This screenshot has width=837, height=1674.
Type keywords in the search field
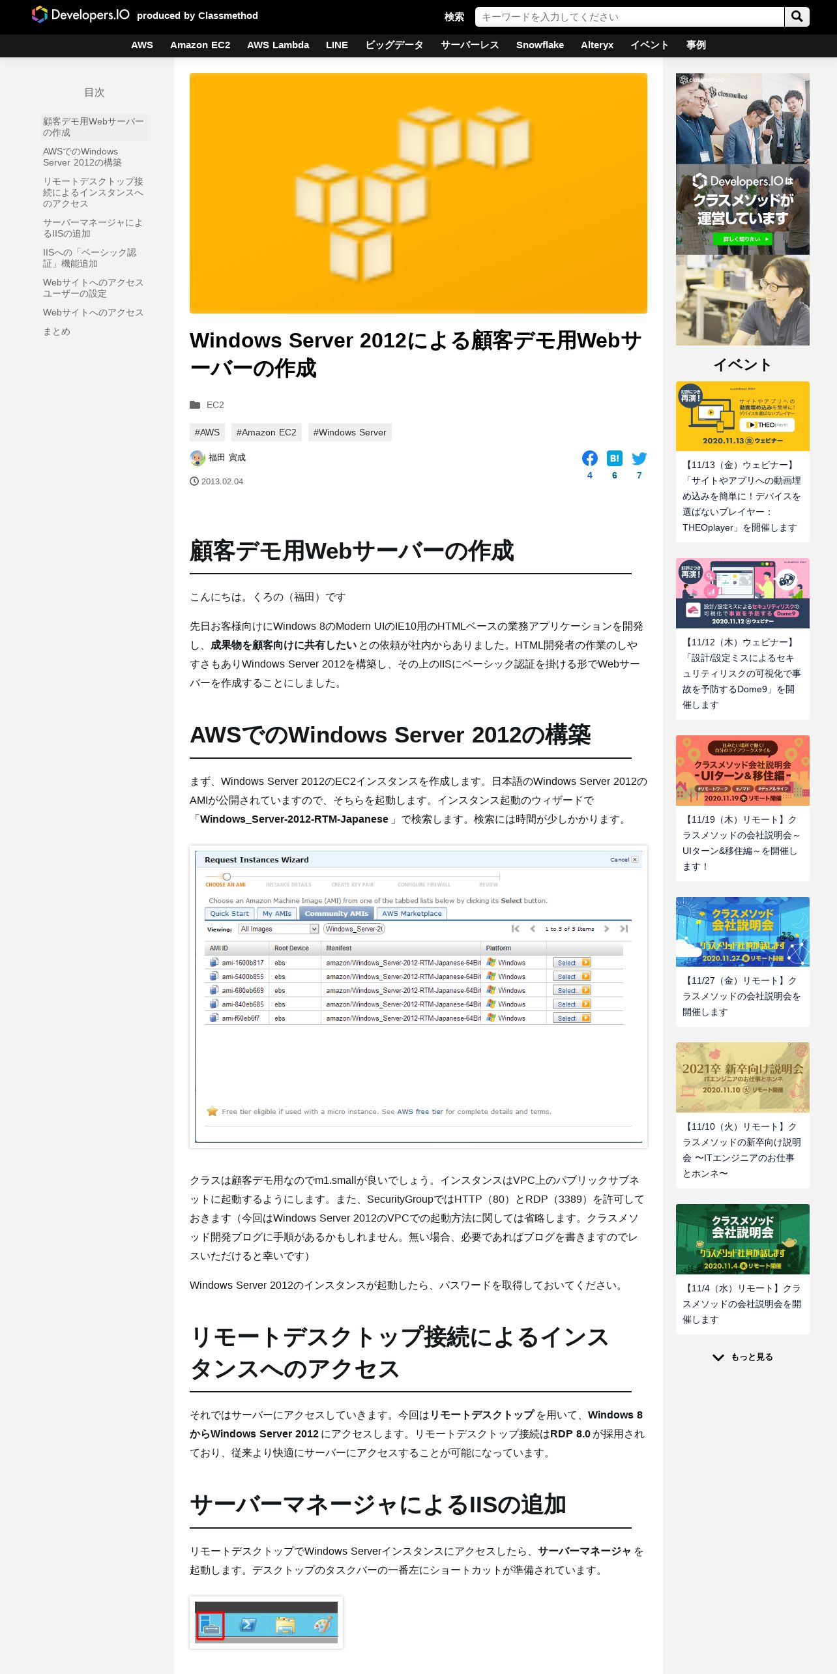coord(629,17)
